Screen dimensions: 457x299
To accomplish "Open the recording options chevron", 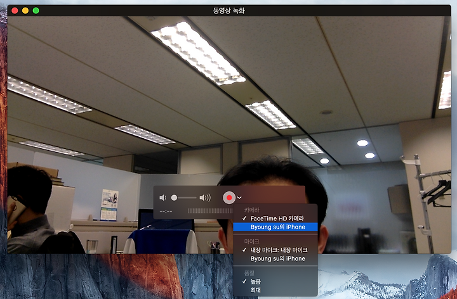I will click(239, 198).
